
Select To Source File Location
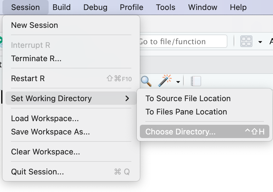coord(188,98)
